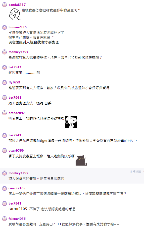Open falcon4056's avatar icon

click(4, 219)
